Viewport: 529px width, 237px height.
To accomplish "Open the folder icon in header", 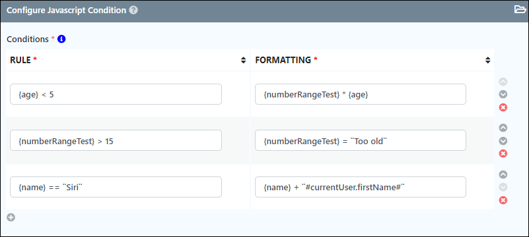I will pos(520,10).
